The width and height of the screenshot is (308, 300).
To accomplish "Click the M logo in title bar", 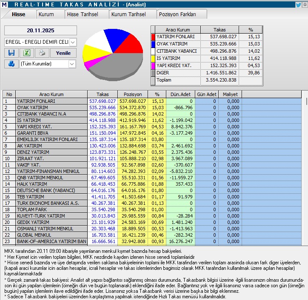I will coord(4,4).
